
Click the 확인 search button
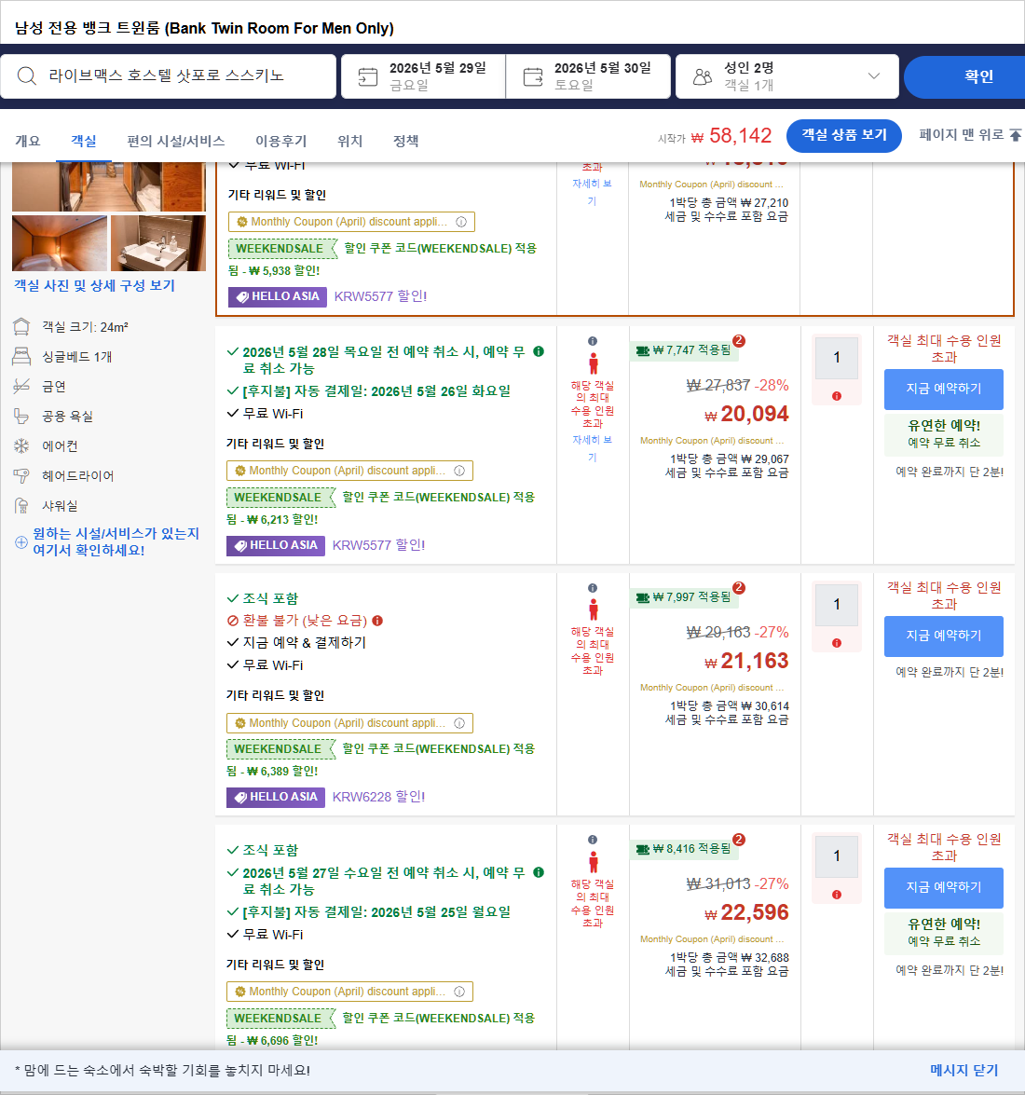tap(964, 76)
